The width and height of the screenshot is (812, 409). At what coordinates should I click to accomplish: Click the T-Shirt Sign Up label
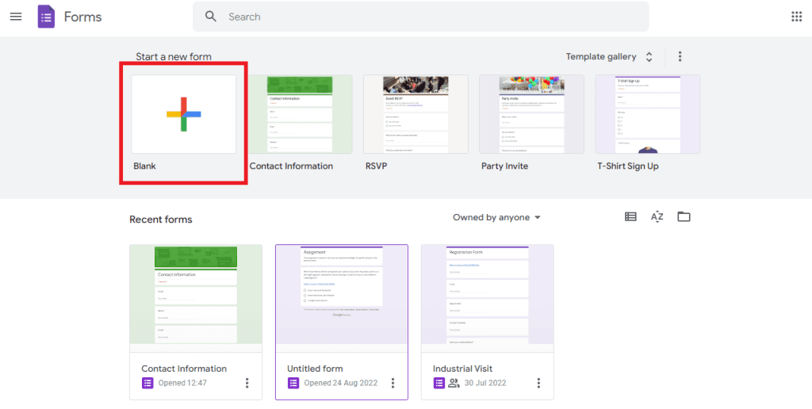[x=628, y=166]
